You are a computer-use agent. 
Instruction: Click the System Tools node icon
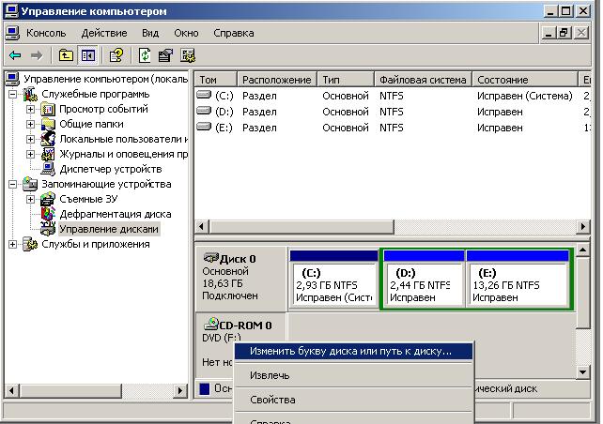tap(30, 94)
